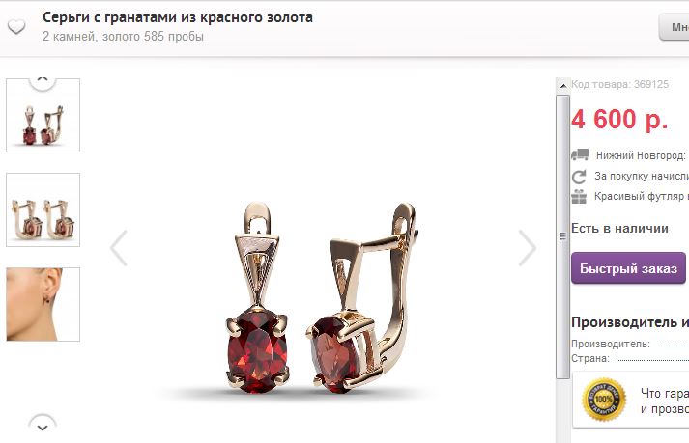Click scrollbar up arrow in details panel
Screen dimensions: 689x443
[x=562, y=86]
